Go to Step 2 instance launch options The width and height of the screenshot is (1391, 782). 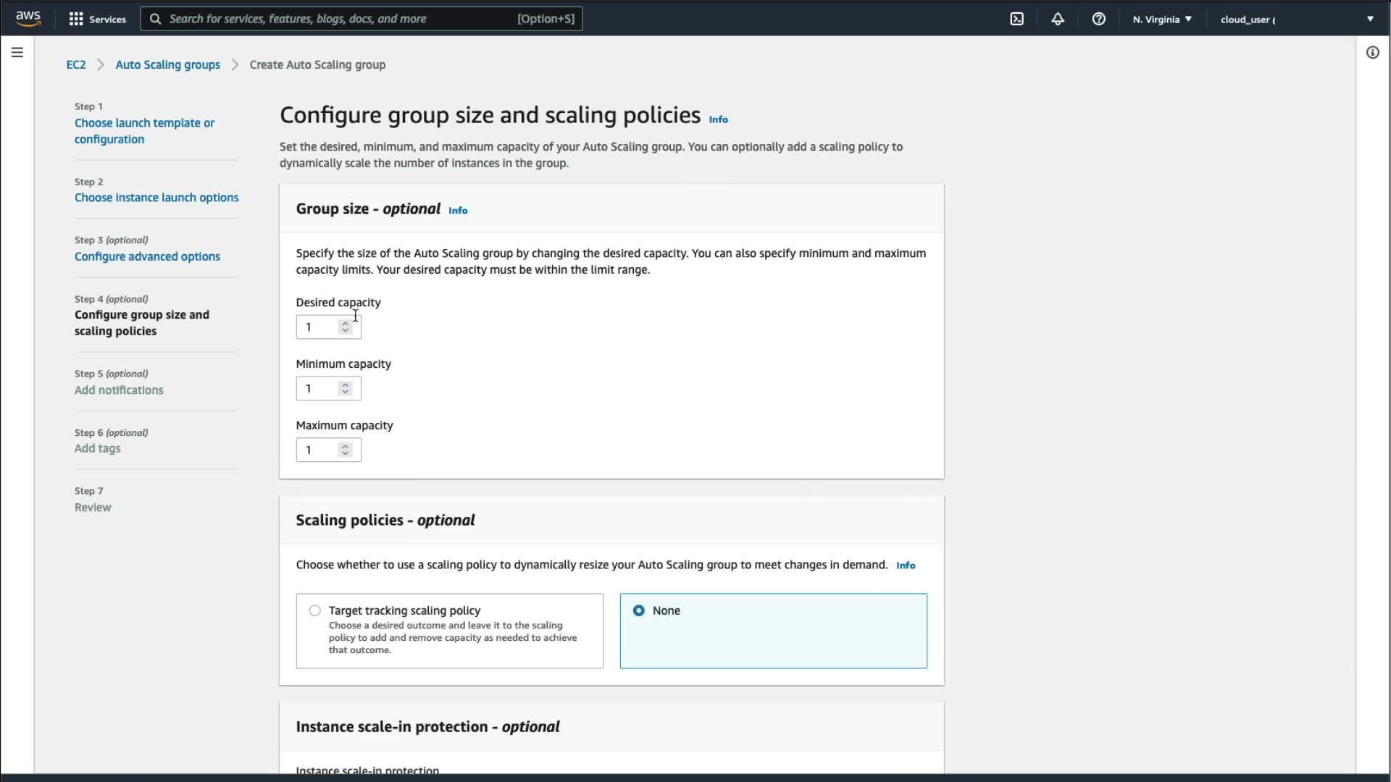156,197
